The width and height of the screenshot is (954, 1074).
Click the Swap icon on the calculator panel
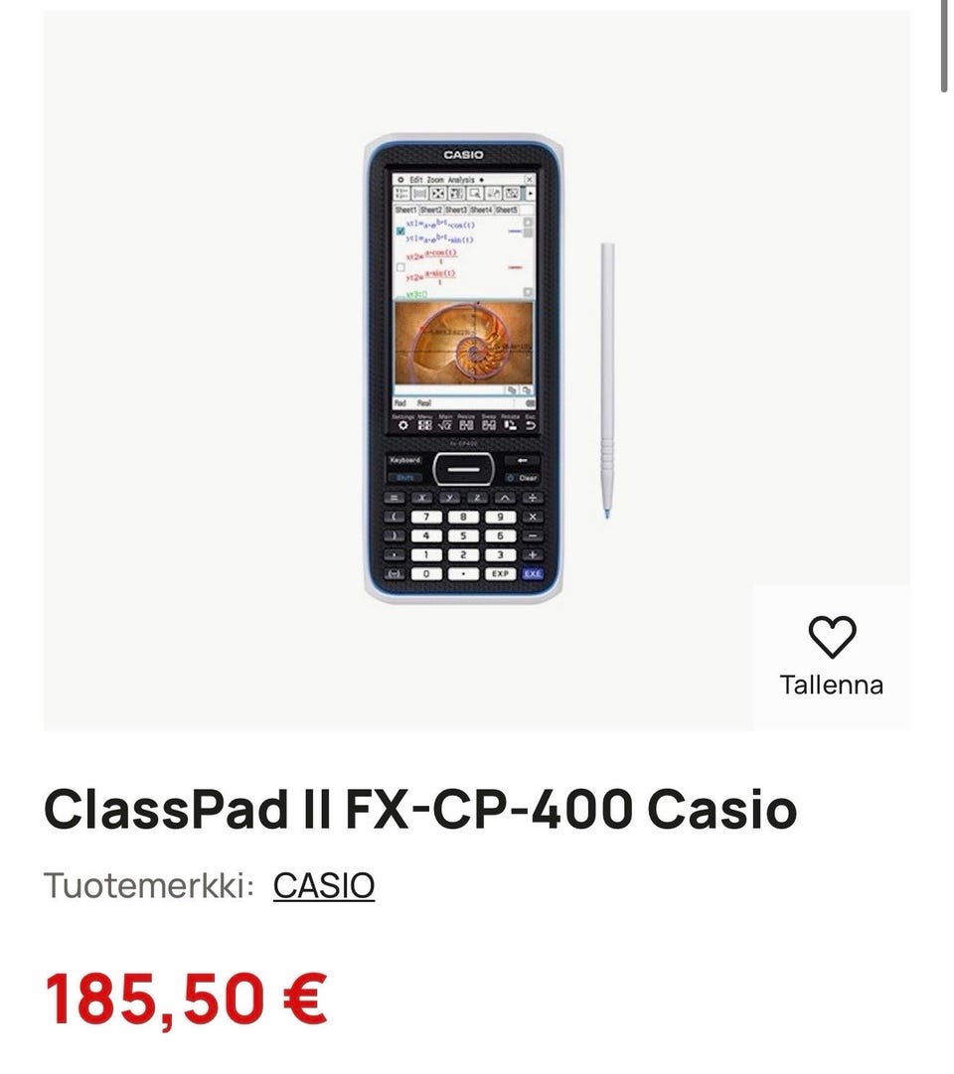click(x=489, y=425)
